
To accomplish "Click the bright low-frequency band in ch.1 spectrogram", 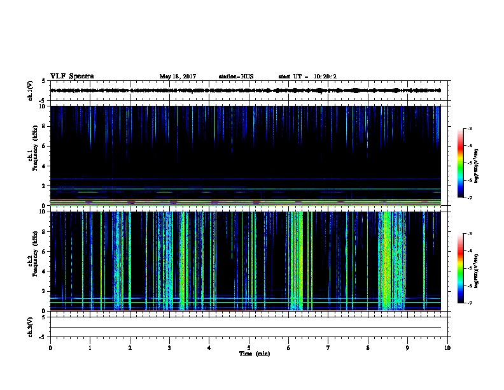I will [246, 202].
